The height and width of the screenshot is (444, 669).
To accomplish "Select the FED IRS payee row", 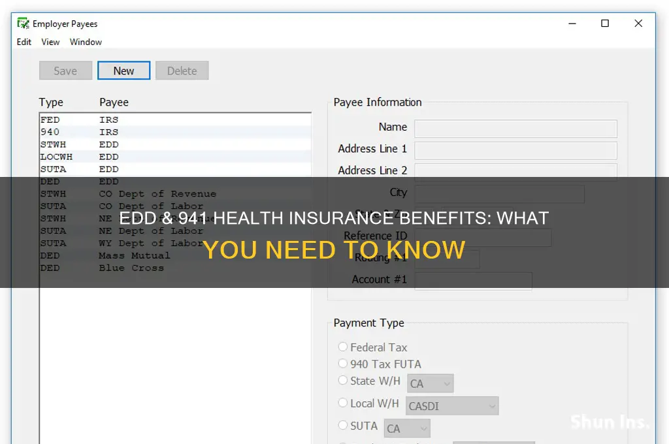I will pyautogui.click(x=175, y=120).
